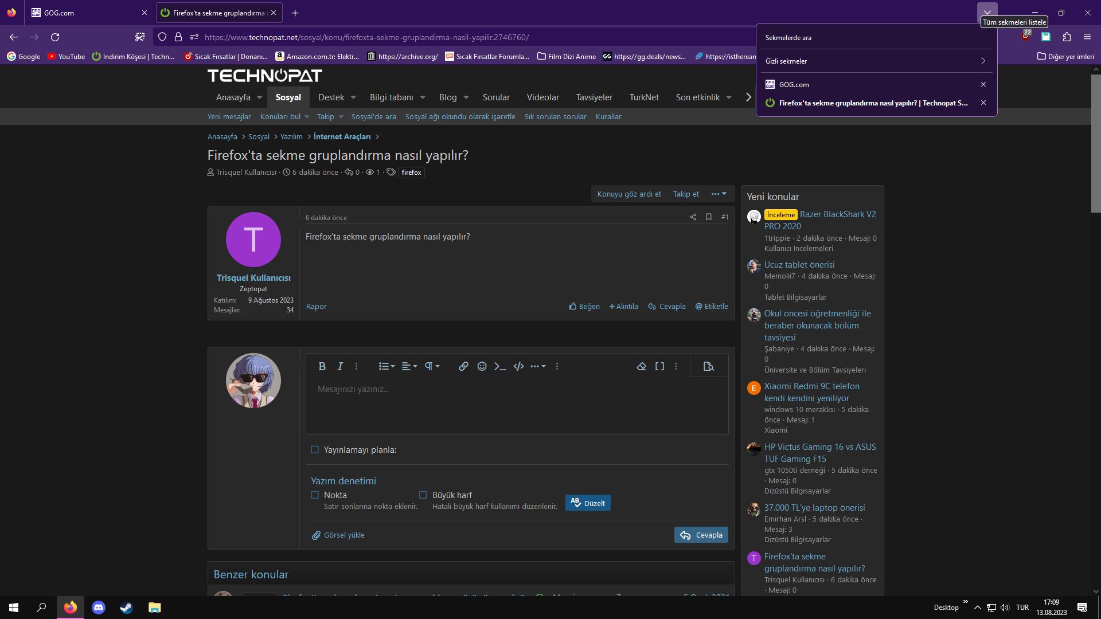The width and height of the screenshot is (1101, 619).
Task: Open the thread three-dots options dropdown
Action: click(719, 194)
